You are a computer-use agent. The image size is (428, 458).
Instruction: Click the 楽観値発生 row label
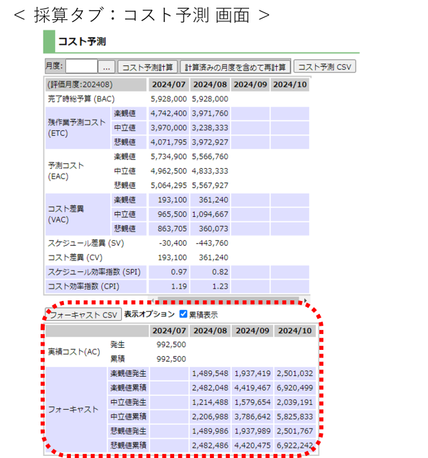128,373
